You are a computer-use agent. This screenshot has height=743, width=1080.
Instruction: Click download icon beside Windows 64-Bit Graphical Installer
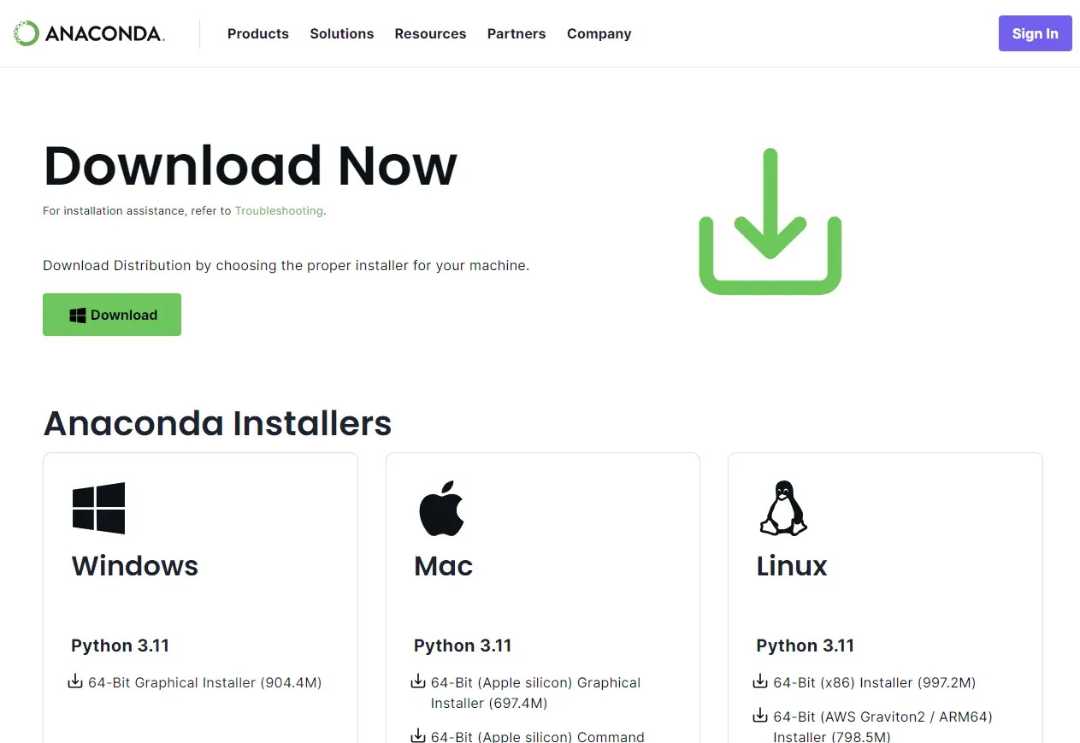75,681
